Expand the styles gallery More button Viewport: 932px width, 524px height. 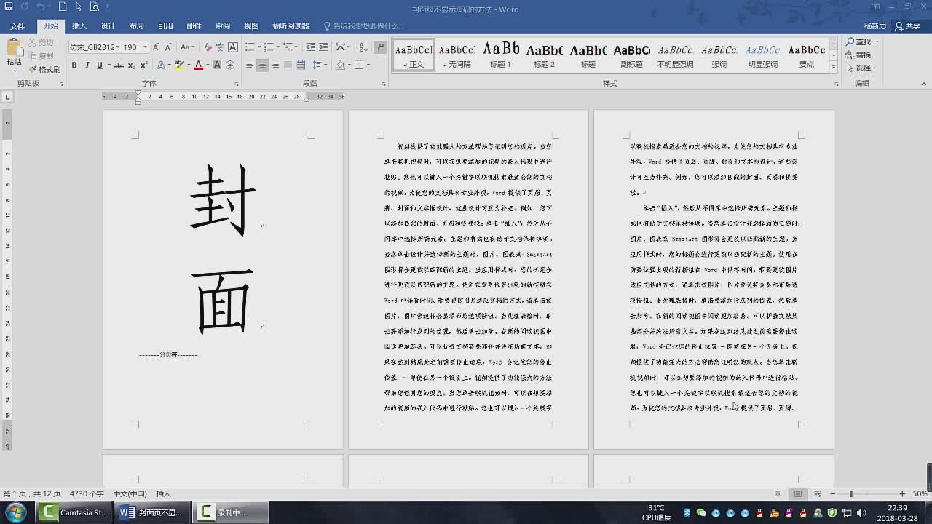(x=834, y=67)
